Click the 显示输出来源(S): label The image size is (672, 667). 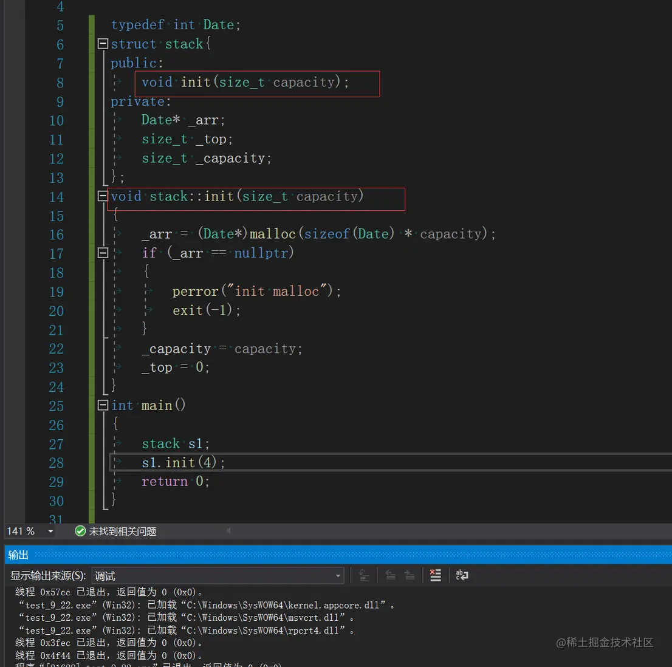point(48,576)
